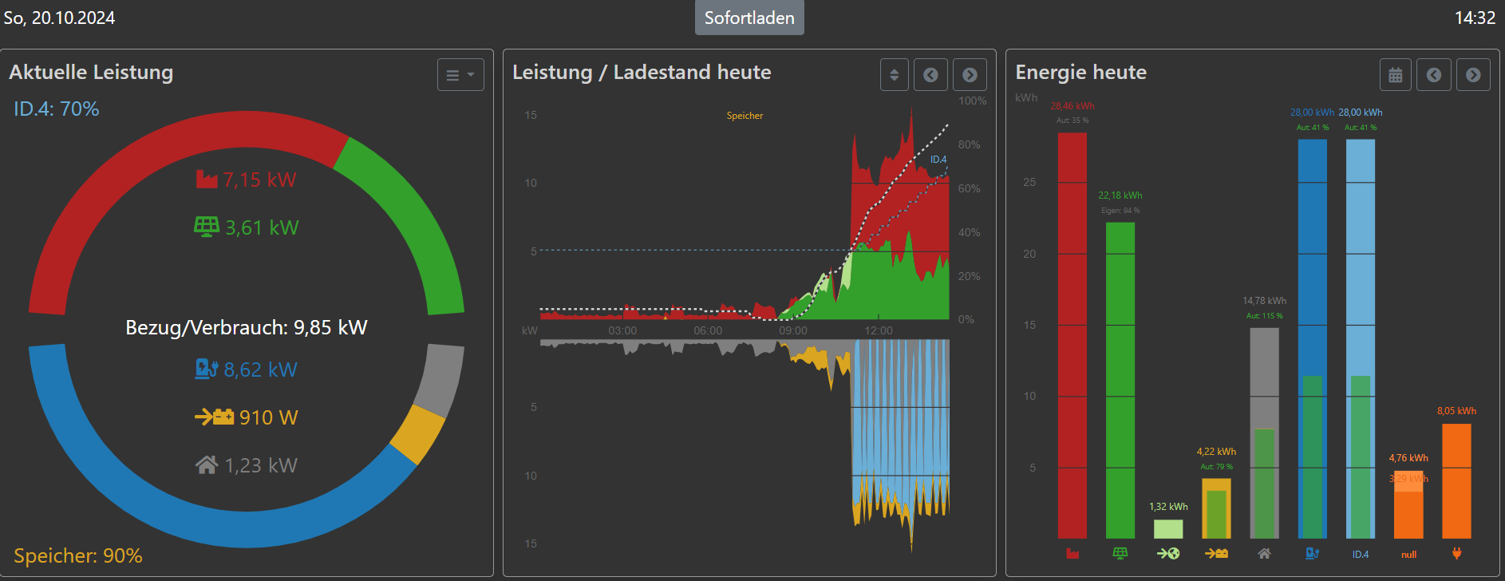1505x581 pixels.
Task: Click the orange 8,05 kWh plug bar
Action: (x=1457, y=481)
